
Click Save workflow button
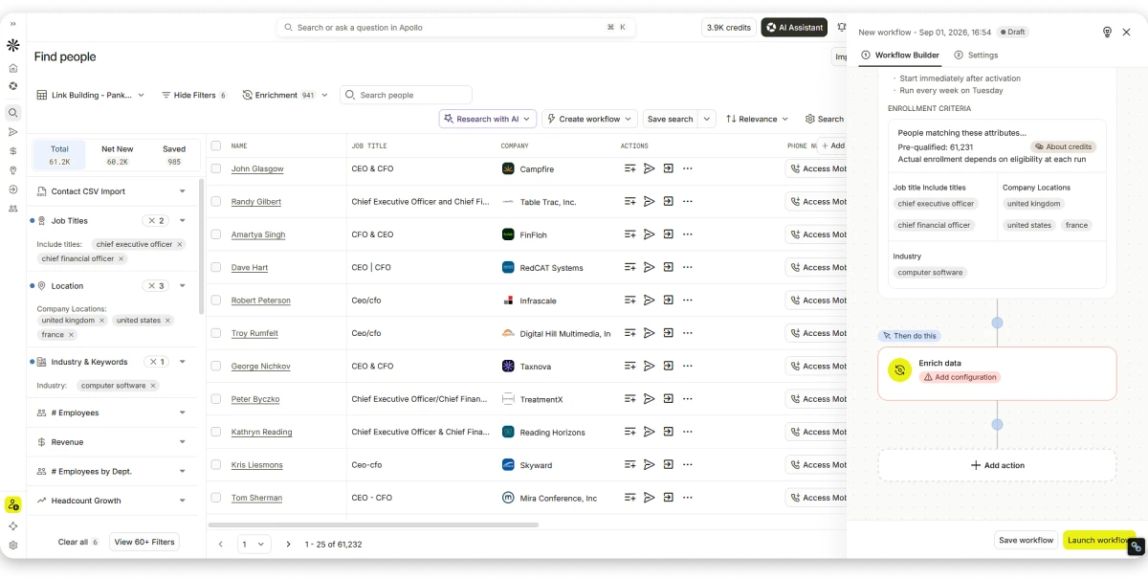pyautogui.click(x=1026, y=540)
